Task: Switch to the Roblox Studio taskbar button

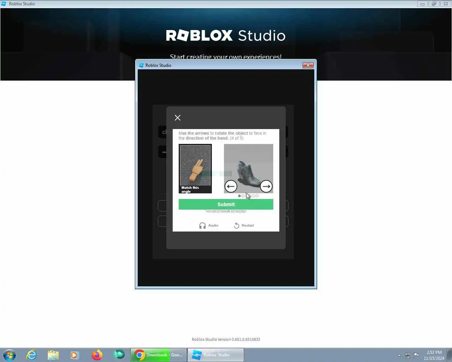Action: point(215,355)
